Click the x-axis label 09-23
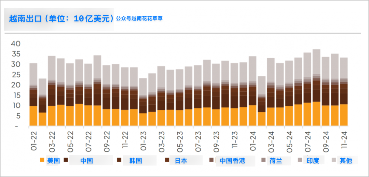Screen dimensions: 369x177 point(216,142)
